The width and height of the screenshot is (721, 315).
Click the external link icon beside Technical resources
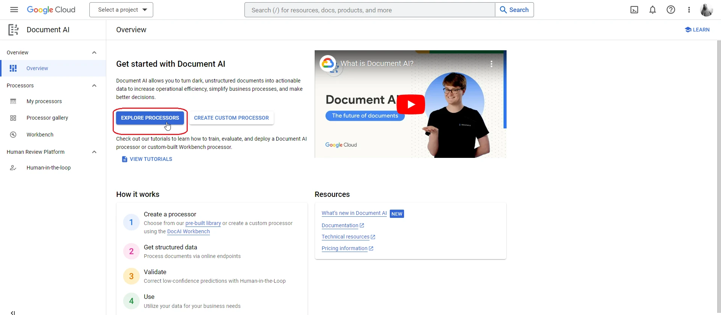click(x=373, y=237)
